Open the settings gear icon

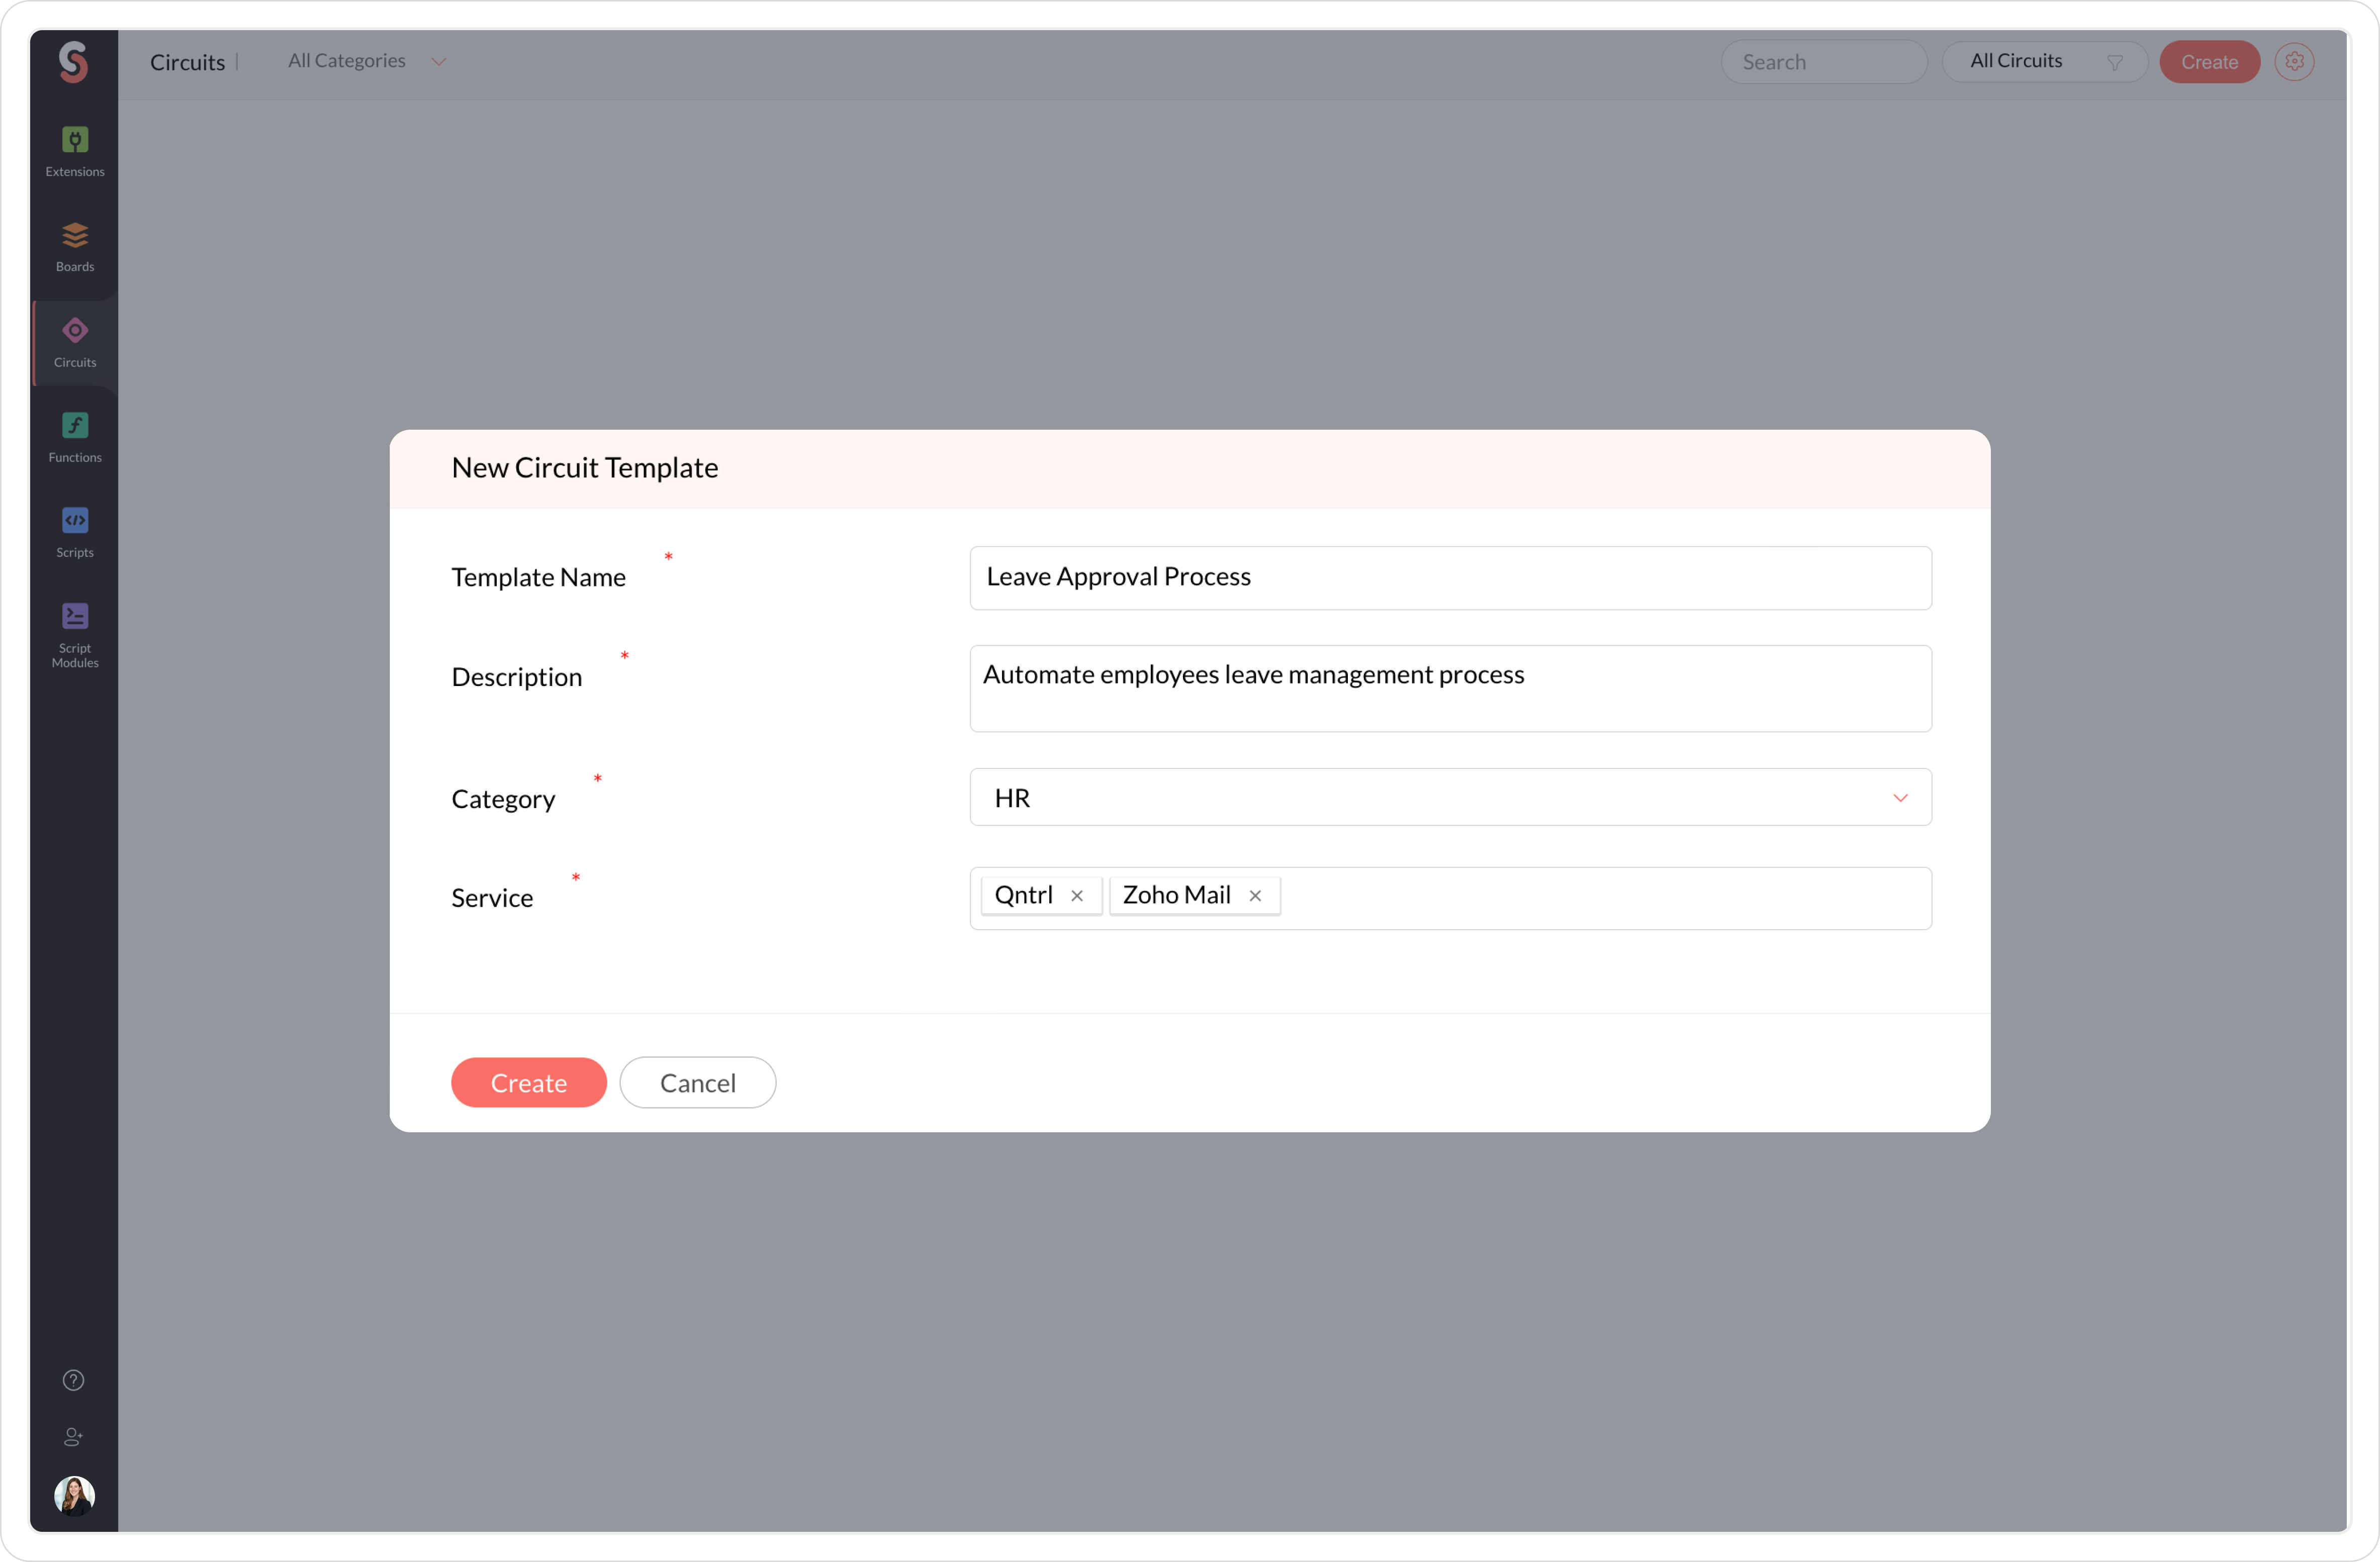tap(2294, 62)
